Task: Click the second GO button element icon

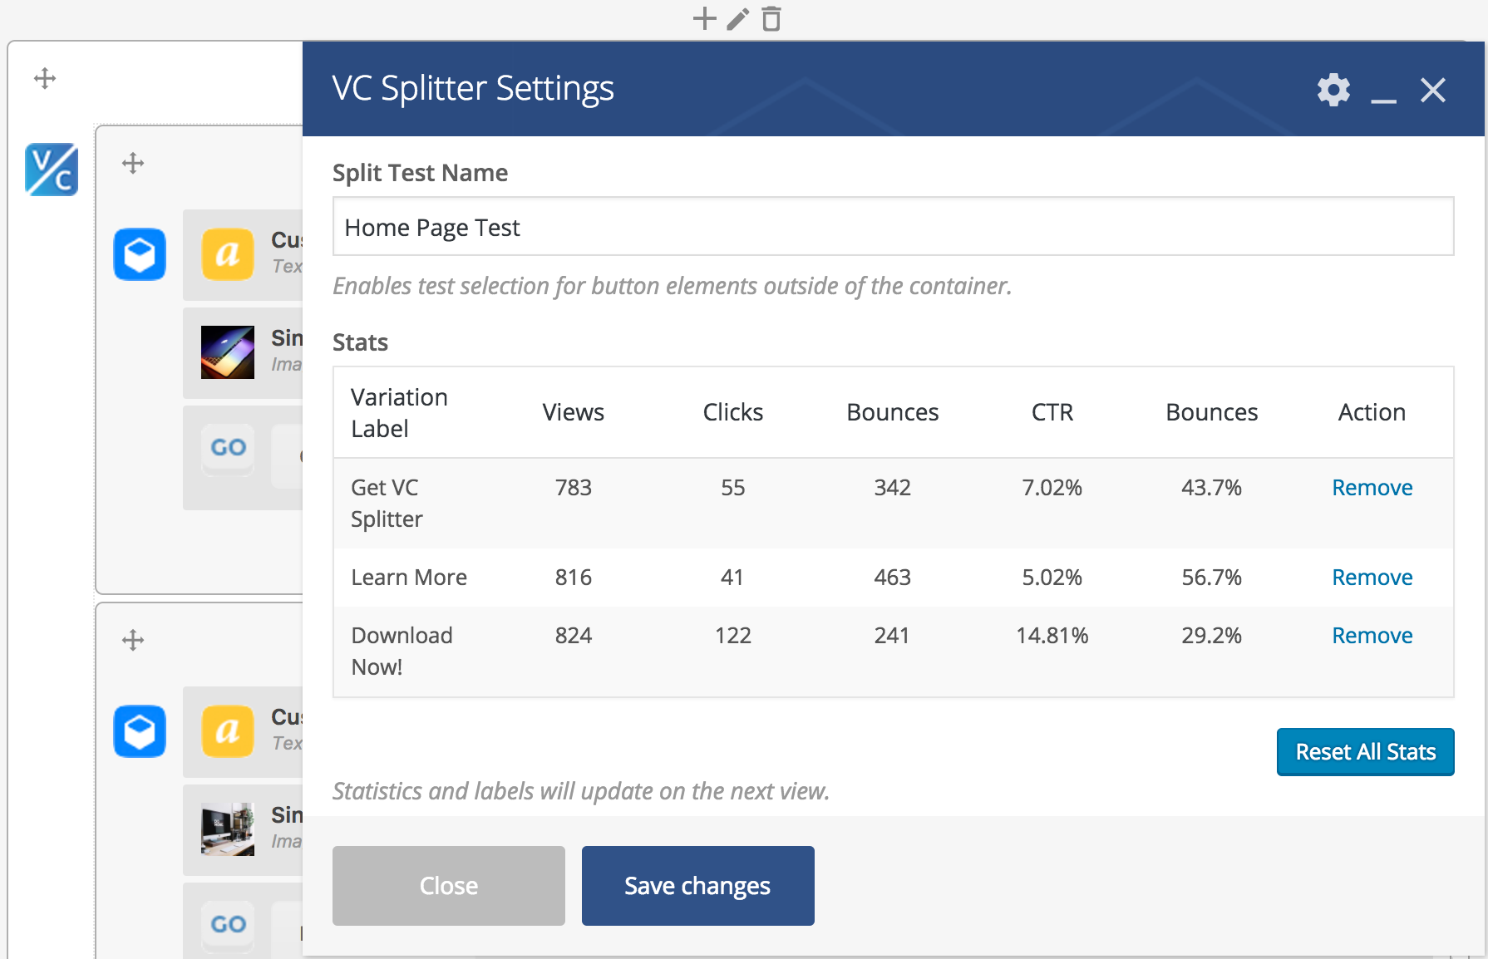Action: coord(228,926)
